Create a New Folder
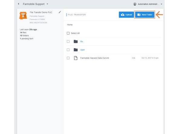 pyautogui.click(x=145, y=15)
